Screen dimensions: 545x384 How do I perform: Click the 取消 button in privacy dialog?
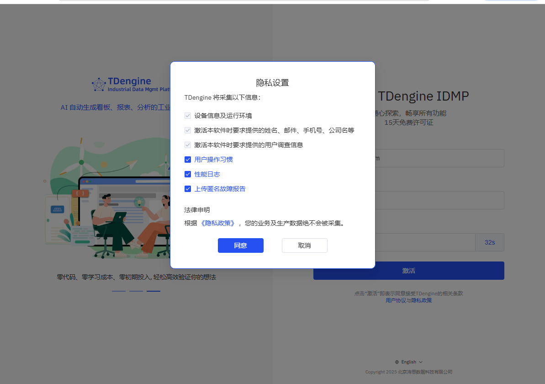pos(304,245)
